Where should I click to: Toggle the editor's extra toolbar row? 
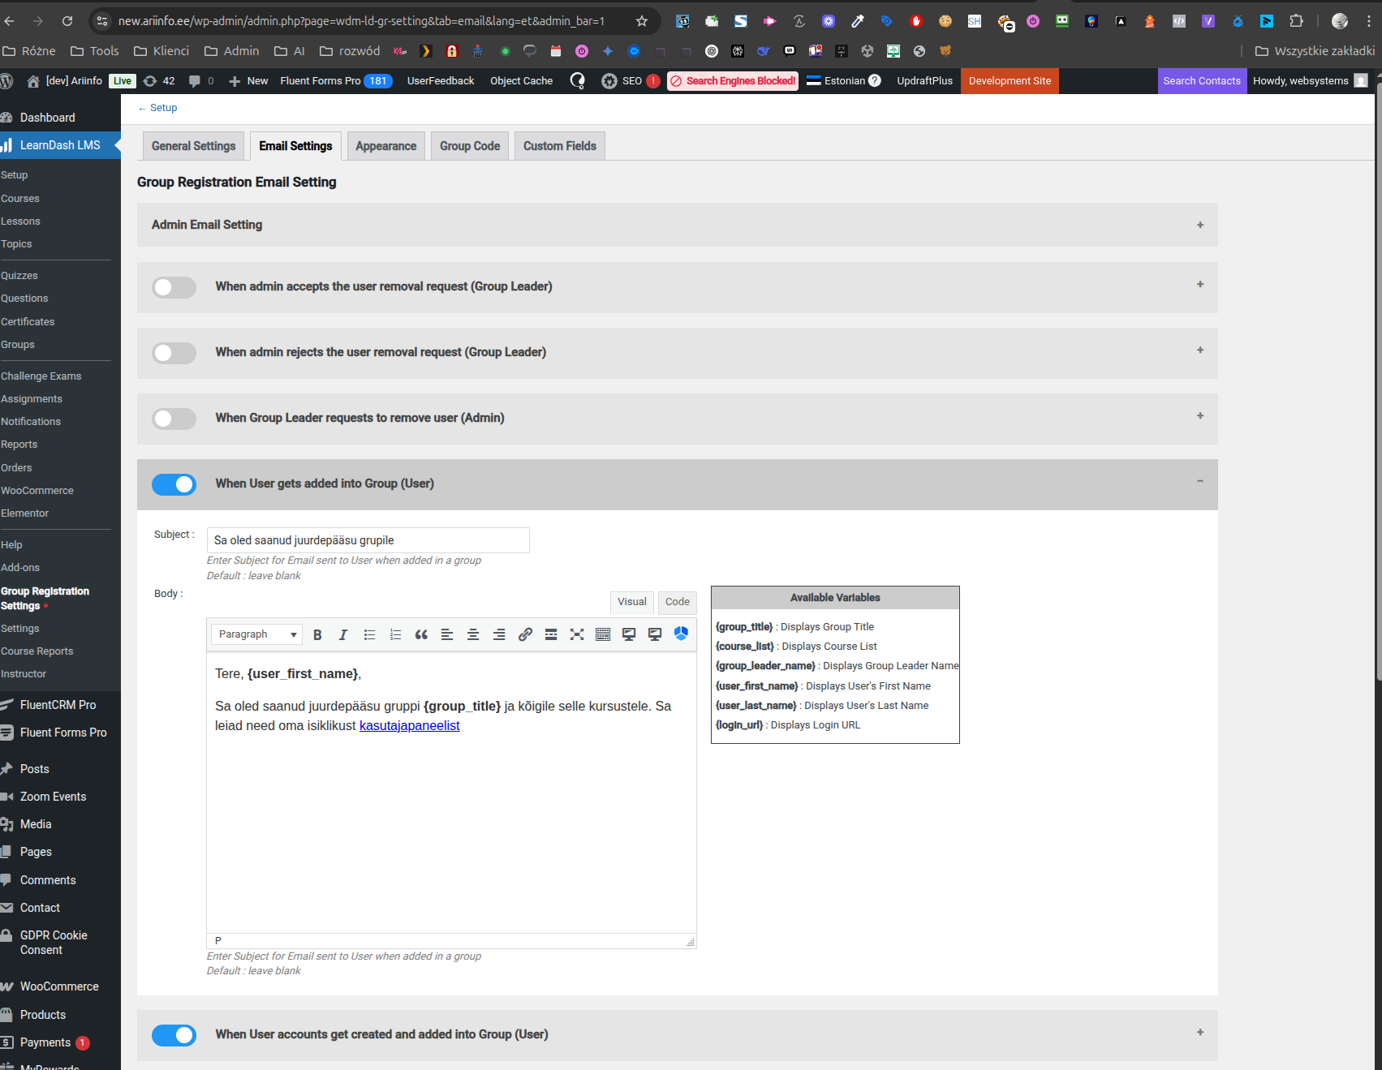(x=603, y=634)
